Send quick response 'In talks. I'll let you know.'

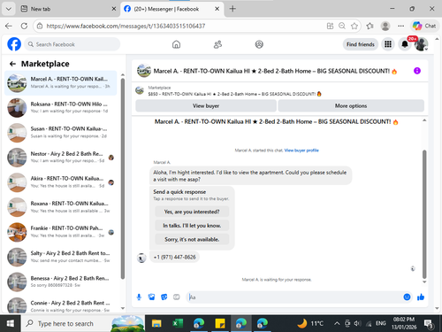[x=192, y=226]
